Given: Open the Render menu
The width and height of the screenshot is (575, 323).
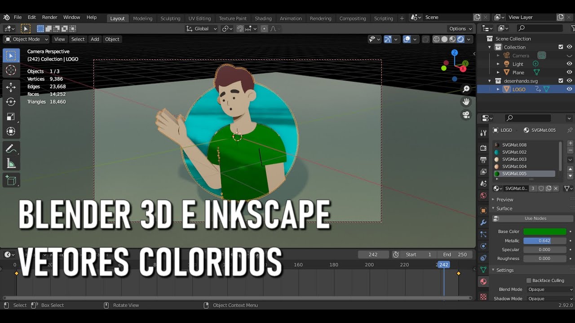Looking at the screenshot, I should tap(49, 17).
